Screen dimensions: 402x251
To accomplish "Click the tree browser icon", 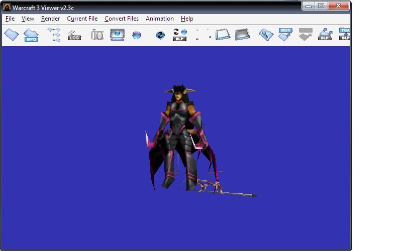I will (x=54, y=35).
